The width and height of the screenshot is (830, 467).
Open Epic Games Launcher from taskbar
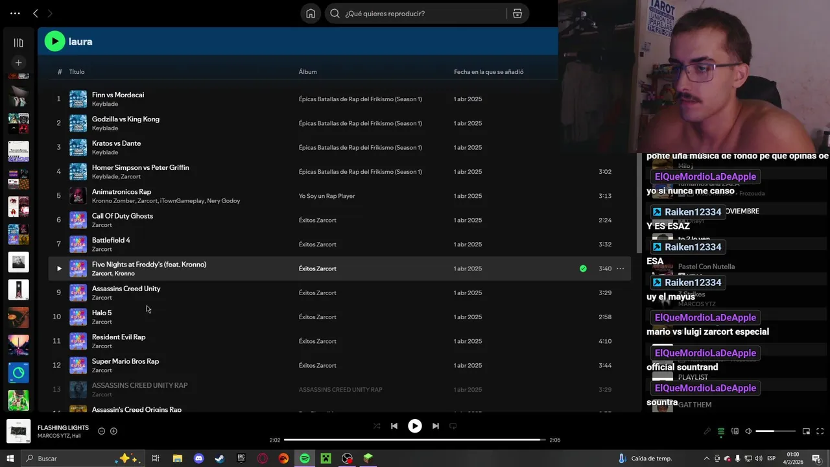click(241, 459)
